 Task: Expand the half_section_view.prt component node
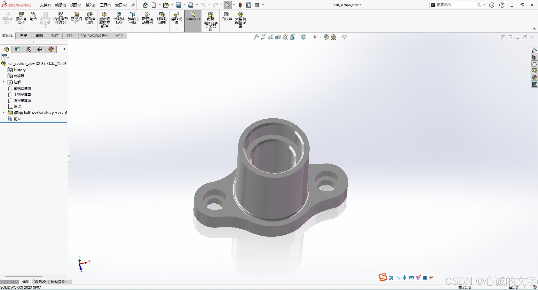pyautogui.click(x=3, y=113)
